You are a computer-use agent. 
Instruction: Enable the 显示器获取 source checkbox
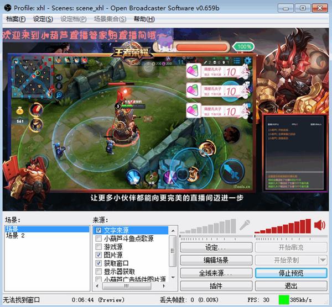click(x=98, y=271)
